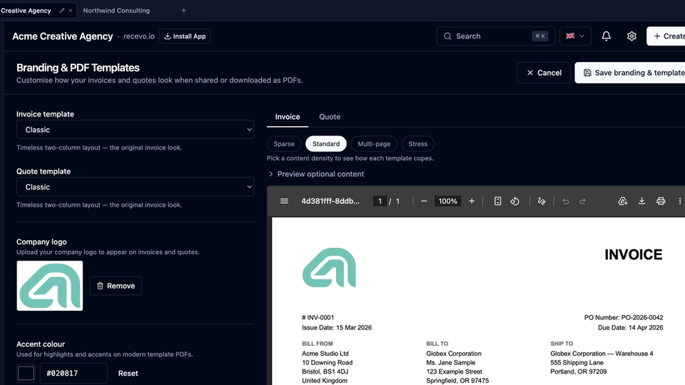685x385 pixels.
Task: Reset the accent colour
Action: 128,373
